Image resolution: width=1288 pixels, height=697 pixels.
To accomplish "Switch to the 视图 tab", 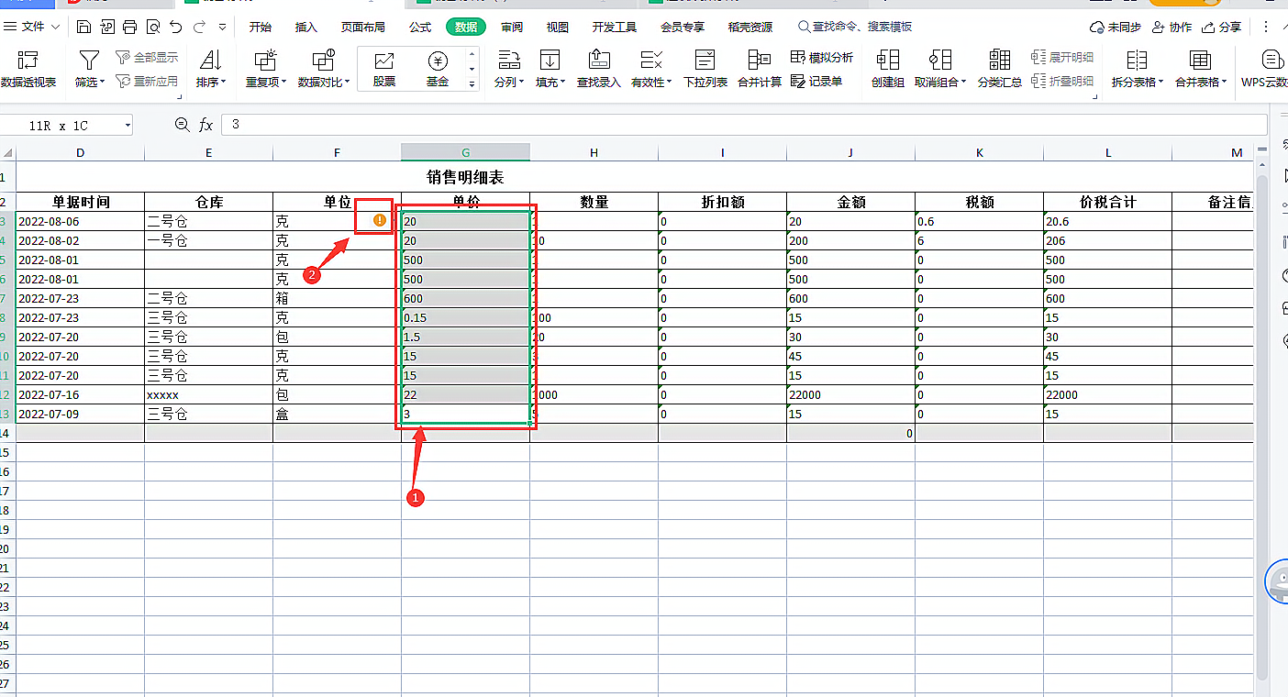I will click(x=558, y=28).
